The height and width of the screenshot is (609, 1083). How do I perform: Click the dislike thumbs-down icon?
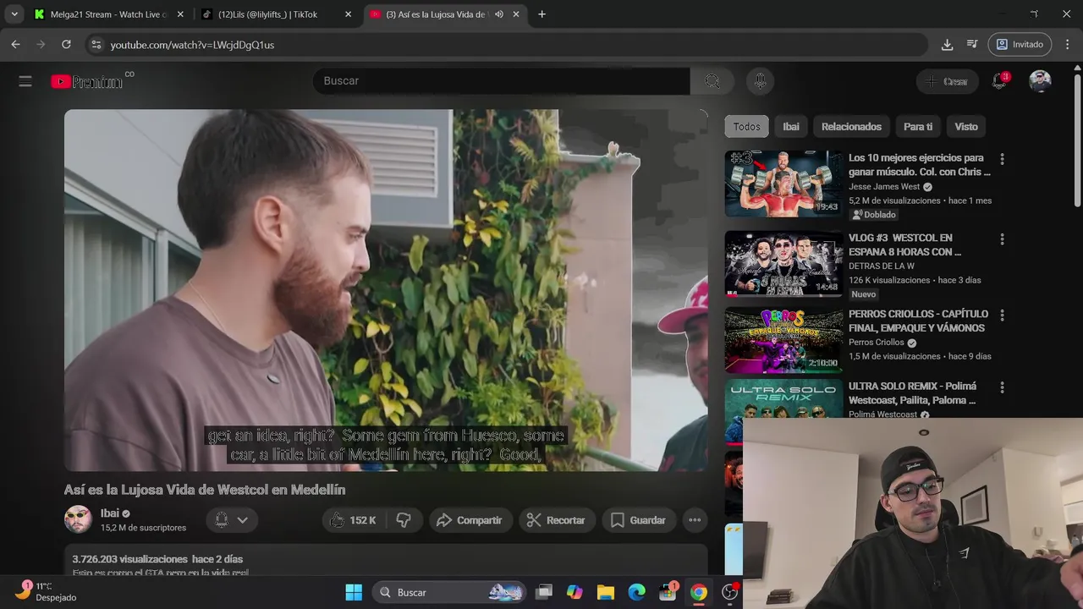tap(404, 520)
